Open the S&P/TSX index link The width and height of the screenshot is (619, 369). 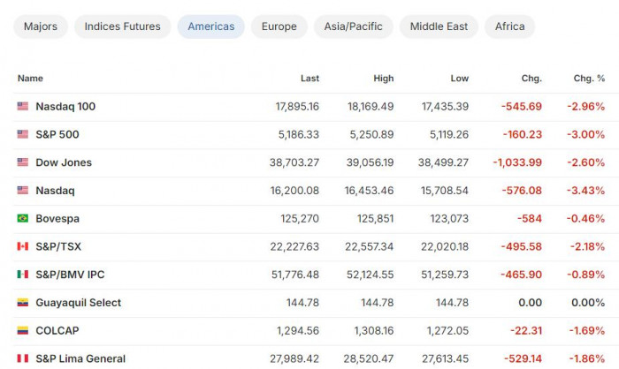(x=58, y=246)
